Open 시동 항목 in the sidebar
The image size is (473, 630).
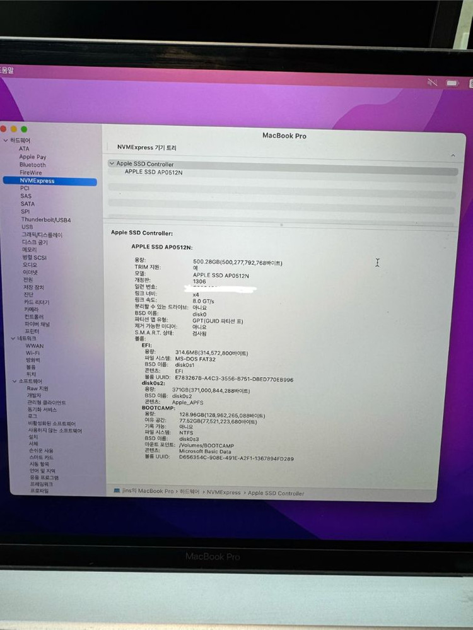pos(39,464)
